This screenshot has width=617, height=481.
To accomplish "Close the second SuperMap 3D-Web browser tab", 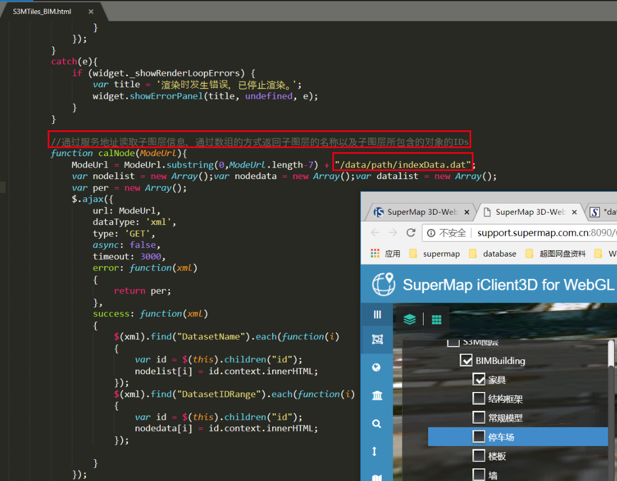I will pyautogui.click(x=574, y=212).
